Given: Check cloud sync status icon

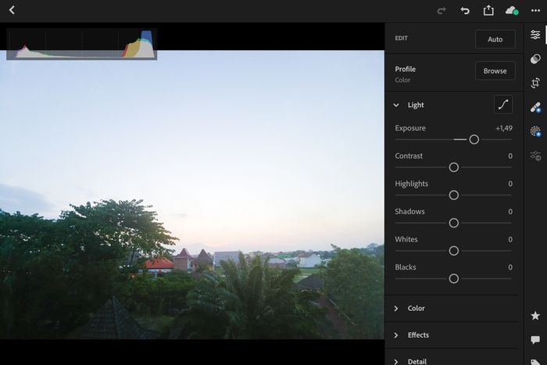Looking at the screenshot, I should point(512,11).
